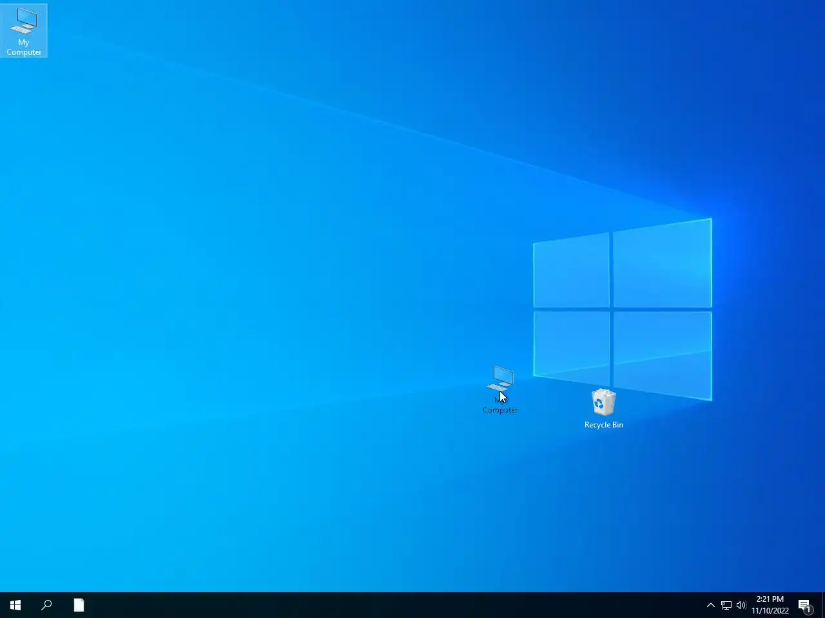The width and height of the screenshot is (825, 618).
Task: Open the white document icon on taskbar
Action: point(79,605)
